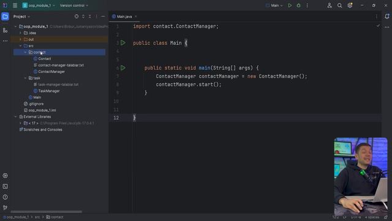Collapse External Libraries node
Viewport: 392px width, 221px height.
(15, 117)
